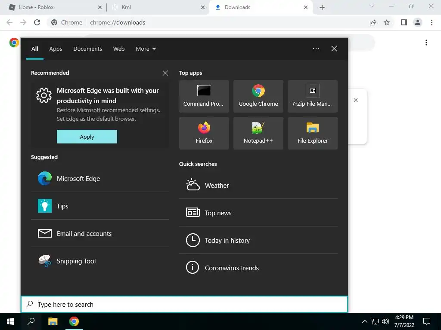Click the Edge productivity recommendation headline
Image resolution: width=441 pixels, height=330 pixels.
pos(108,96)
